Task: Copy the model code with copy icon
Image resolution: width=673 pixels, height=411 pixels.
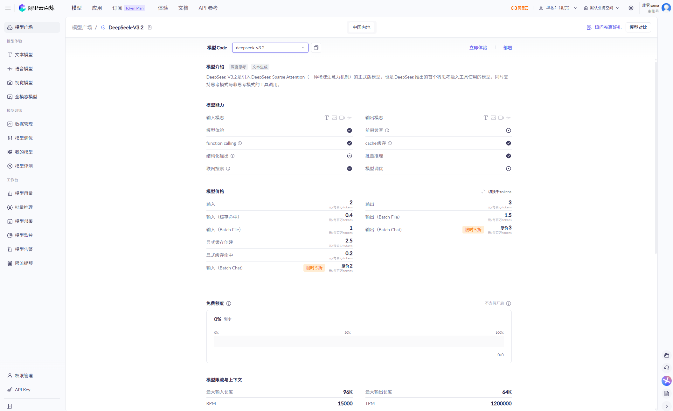Action: (316, 48)
